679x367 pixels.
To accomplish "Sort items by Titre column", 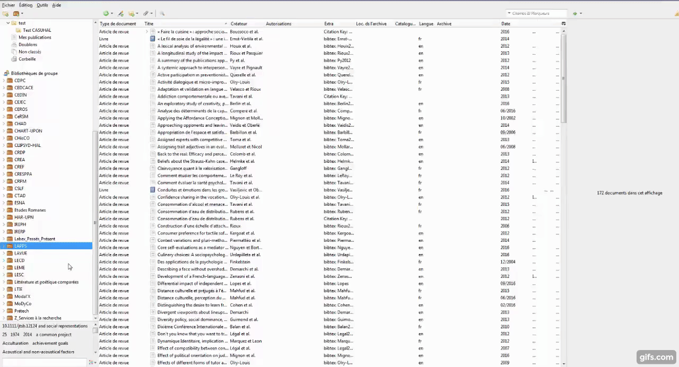I will 186,24.
